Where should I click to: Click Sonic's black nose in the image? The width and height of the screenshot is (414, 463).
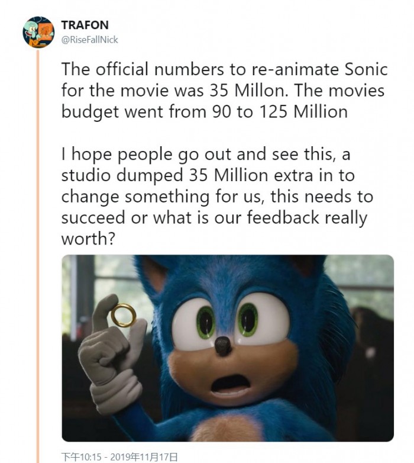[x=224, y=345]
